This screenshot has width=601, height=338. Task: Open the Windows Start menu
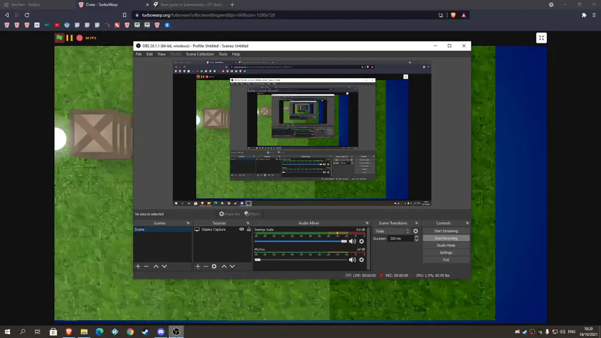[x=7, y=331]
